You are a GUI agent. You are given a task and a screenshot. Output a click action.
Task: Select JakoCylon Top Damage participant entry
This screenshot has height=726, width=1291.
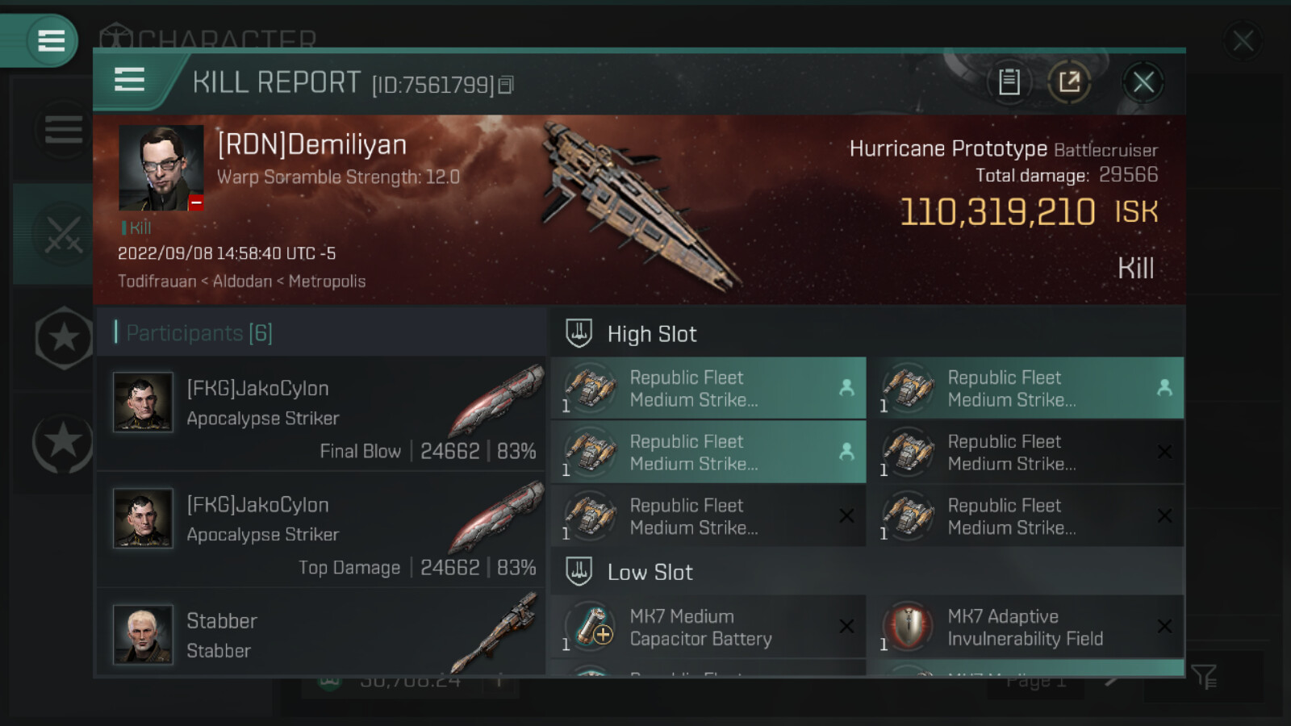click(321, 530)
